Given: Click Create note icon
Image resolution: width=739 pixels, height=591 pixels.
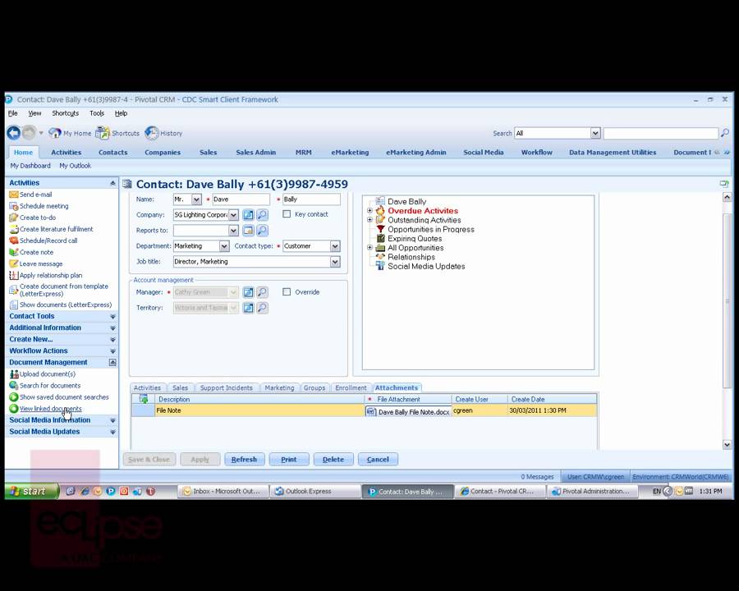Looking at the screenshot, I should pyautogui.click(x=14, y=252).
